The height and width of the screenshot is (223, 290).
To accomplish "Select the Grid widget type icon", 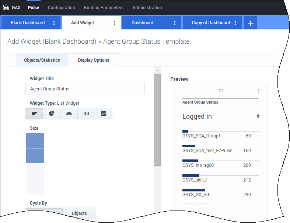I will point(86,114).
